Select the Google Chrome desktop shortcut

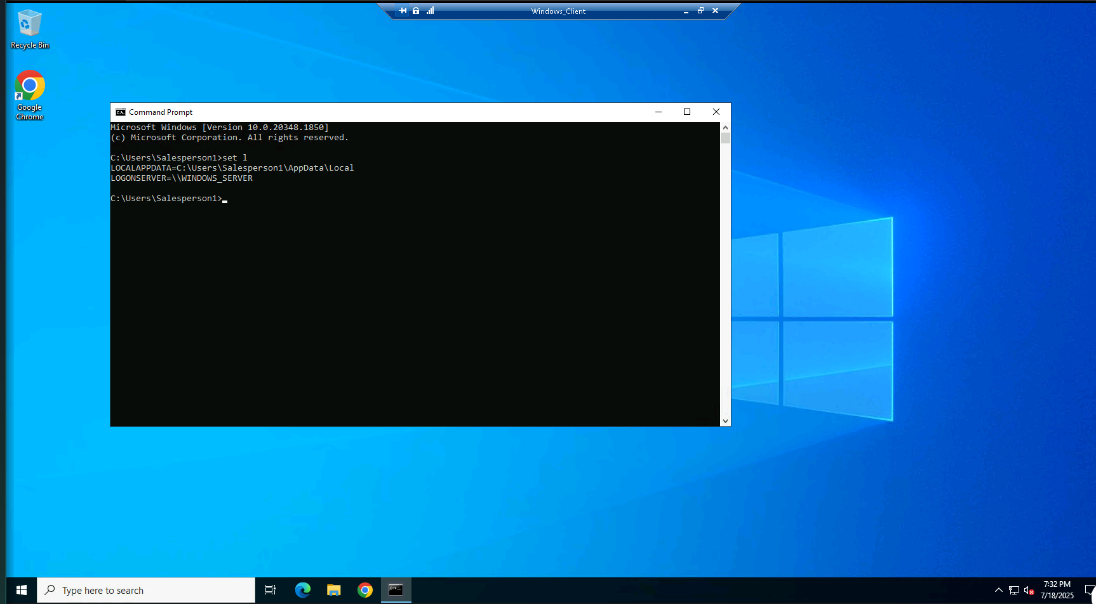29,95
